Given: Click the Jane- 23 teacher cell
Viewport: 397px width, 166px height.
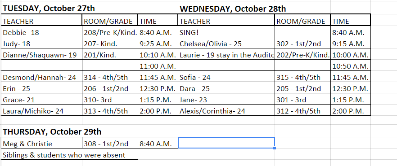Looking at the screenshot, I should click(x=226, y=100).
